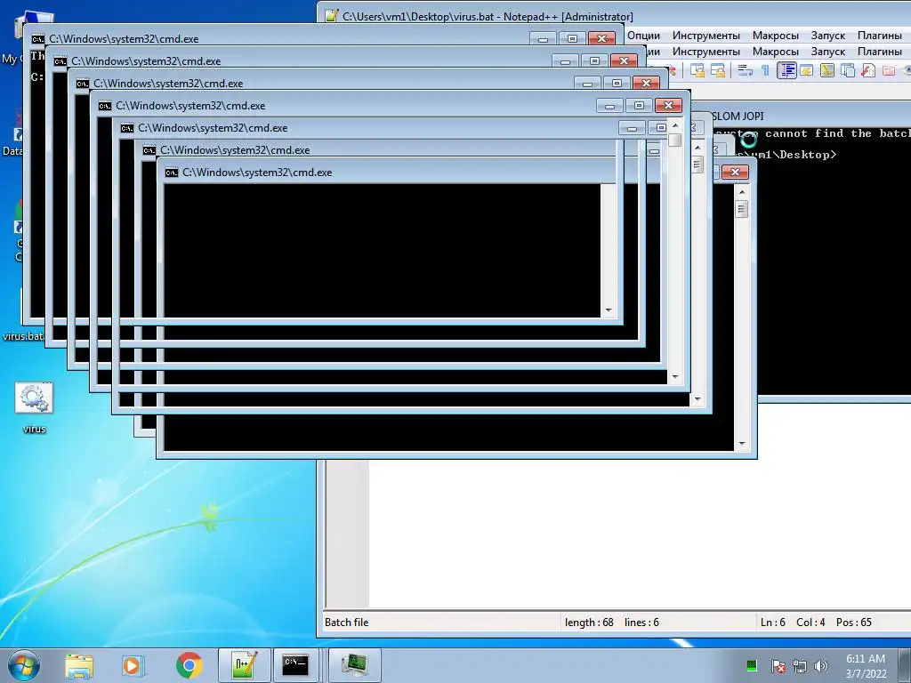Toggle the highlighted Indent Guide icon
Image resolution: width=911 pixels, height=683 pixels.
(x=786, y=71)
